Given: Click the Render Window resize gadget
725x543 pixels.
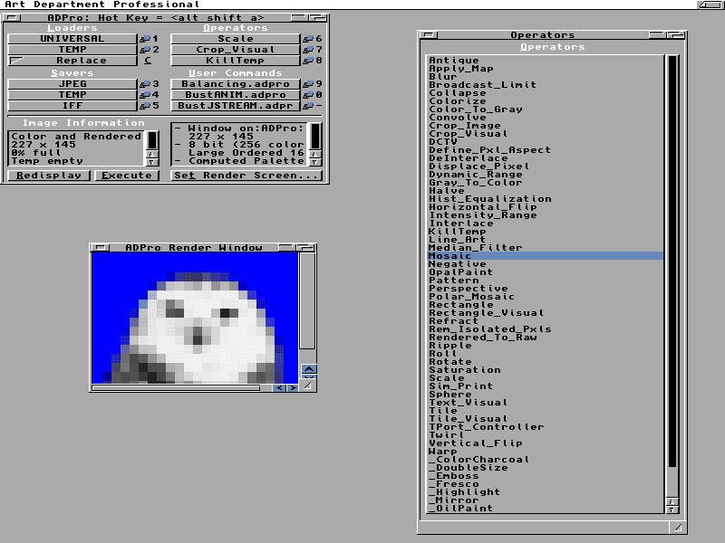Looking at the screenshot, I should [x=308, y=386].
